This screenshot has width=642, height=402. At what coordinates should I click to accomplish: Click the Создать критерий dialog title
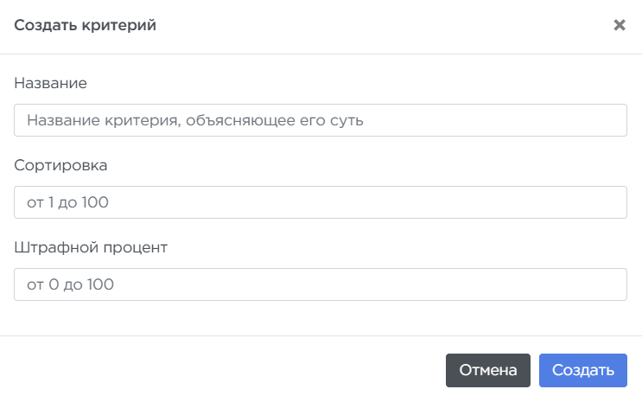coord(85,26)
